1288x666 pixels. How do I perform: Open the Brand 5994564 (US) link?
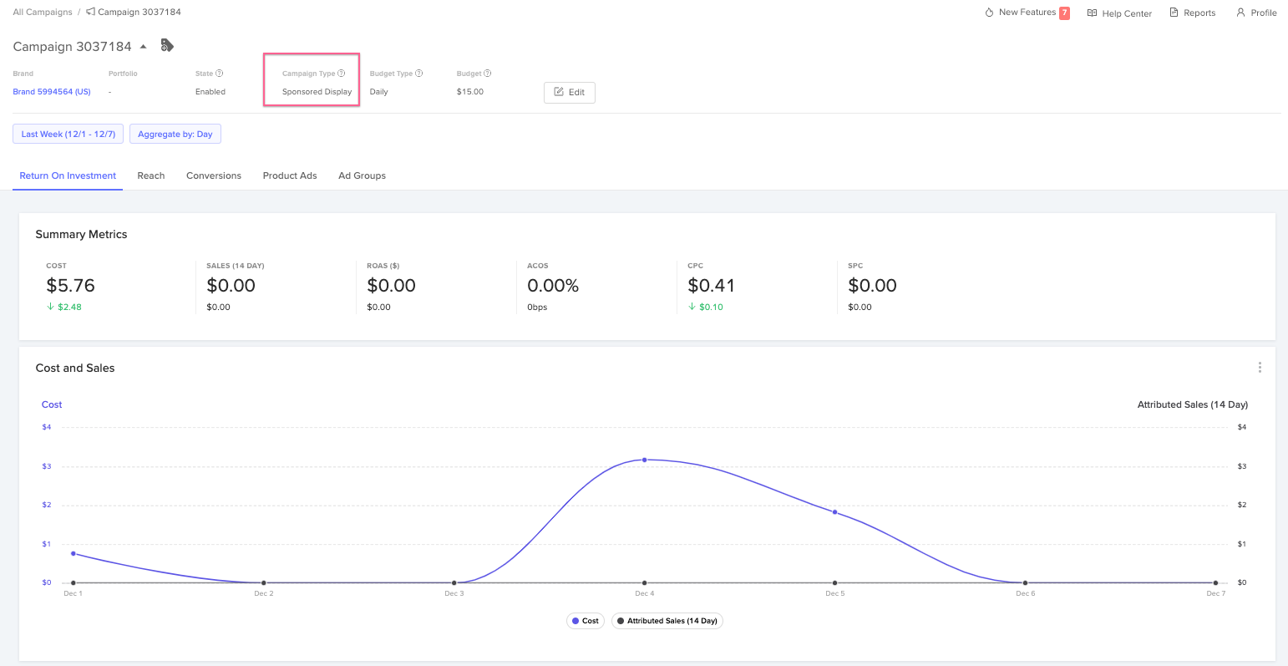[51, 91]
